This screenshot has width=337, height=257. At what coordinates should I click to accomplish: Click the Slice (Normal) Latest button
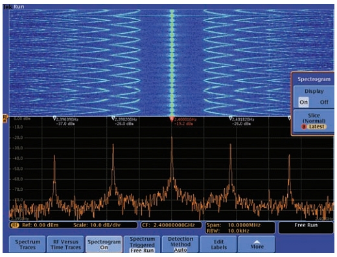click(314, 121)
